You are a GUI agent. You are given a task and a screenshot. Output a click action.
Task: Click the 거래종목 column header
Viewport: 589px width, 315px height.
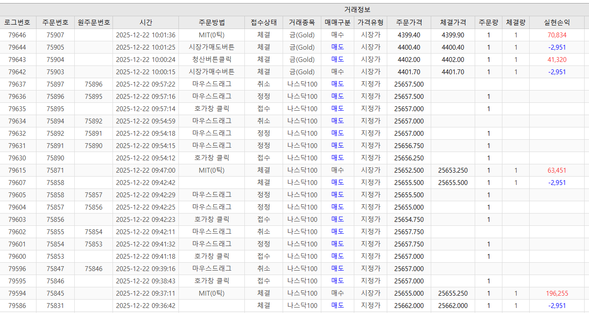tap(302, 22)
